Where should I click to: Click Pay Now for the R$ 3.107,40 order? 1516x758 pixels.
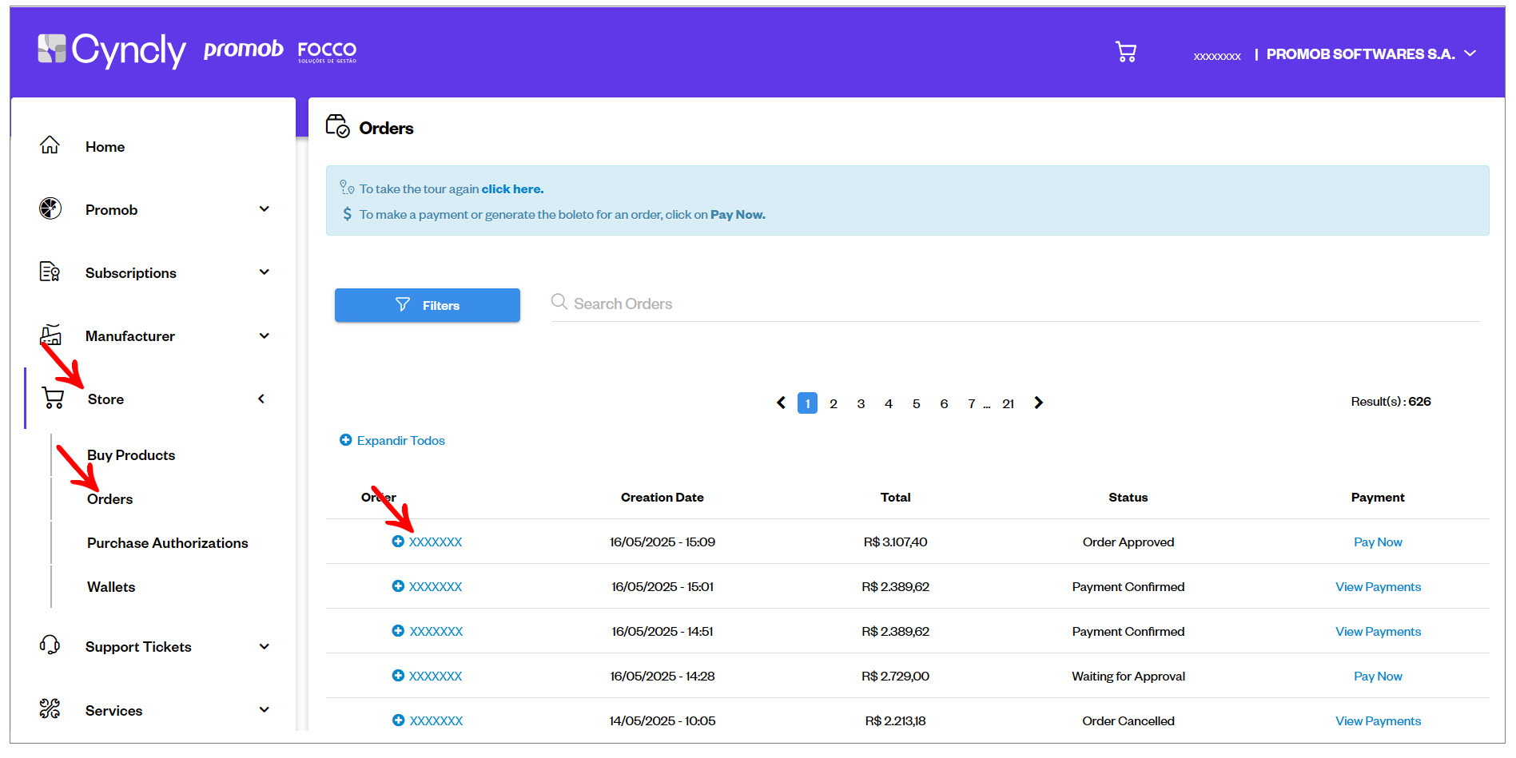(1378, 542)
